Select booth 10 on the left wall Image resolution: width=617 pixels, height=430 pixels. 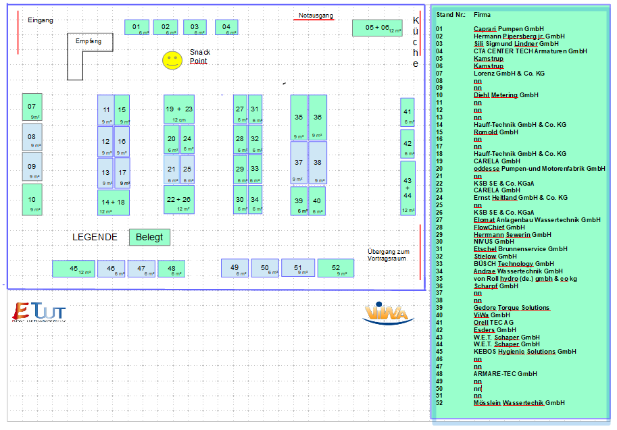(x=32, y=200)
